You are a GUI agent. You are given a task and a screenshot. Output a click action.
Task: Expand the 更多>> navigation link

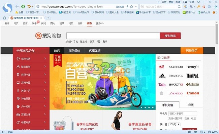100,23
